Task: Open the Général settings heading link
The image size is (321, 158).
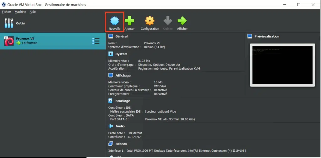Action: click(121, 36)
